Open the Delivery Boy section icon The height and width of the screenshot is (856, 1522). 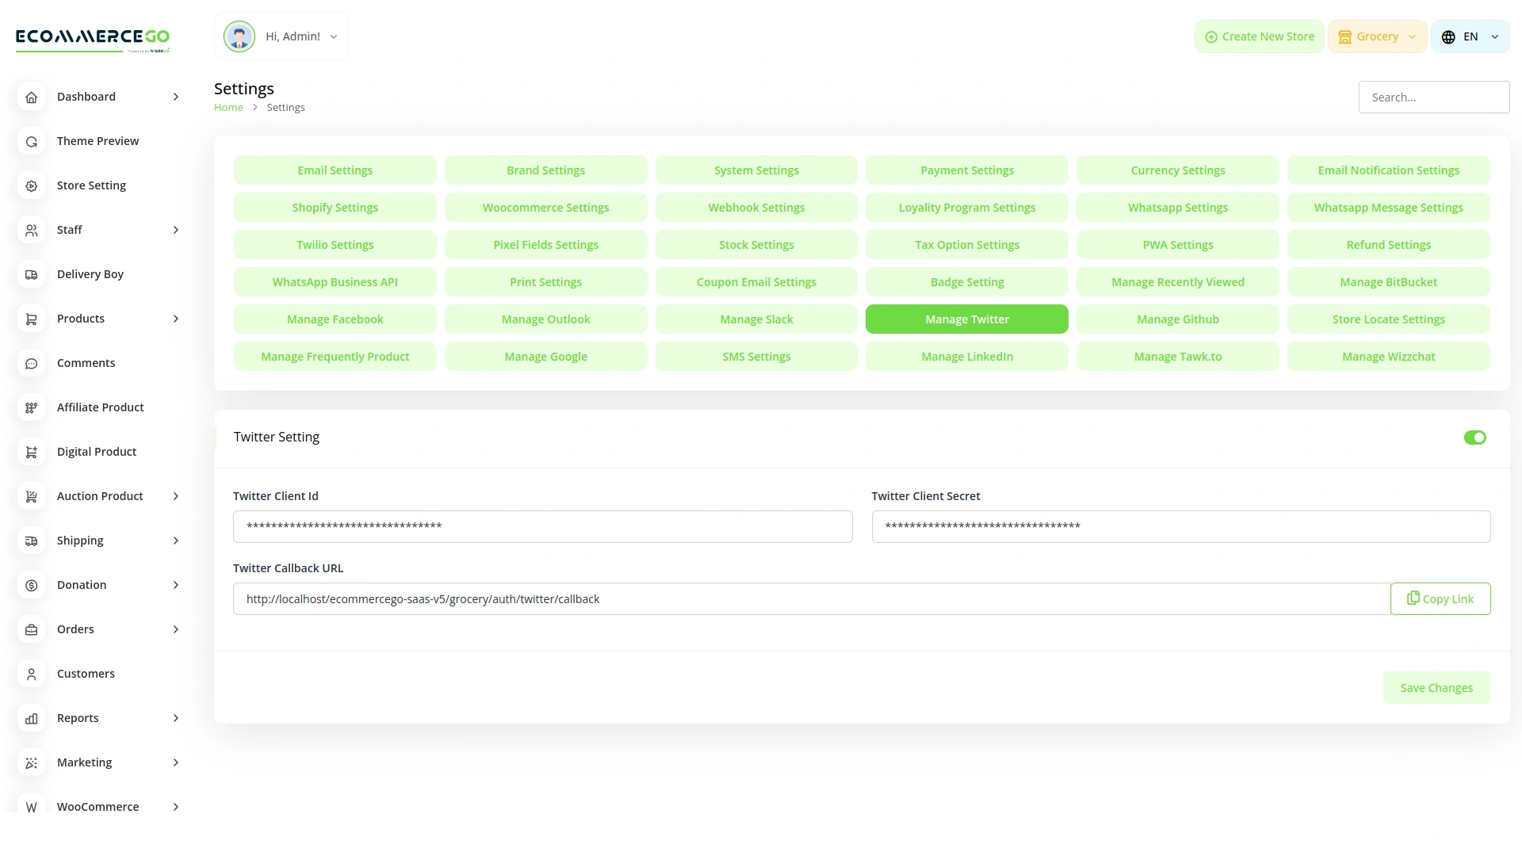(31, 274)
